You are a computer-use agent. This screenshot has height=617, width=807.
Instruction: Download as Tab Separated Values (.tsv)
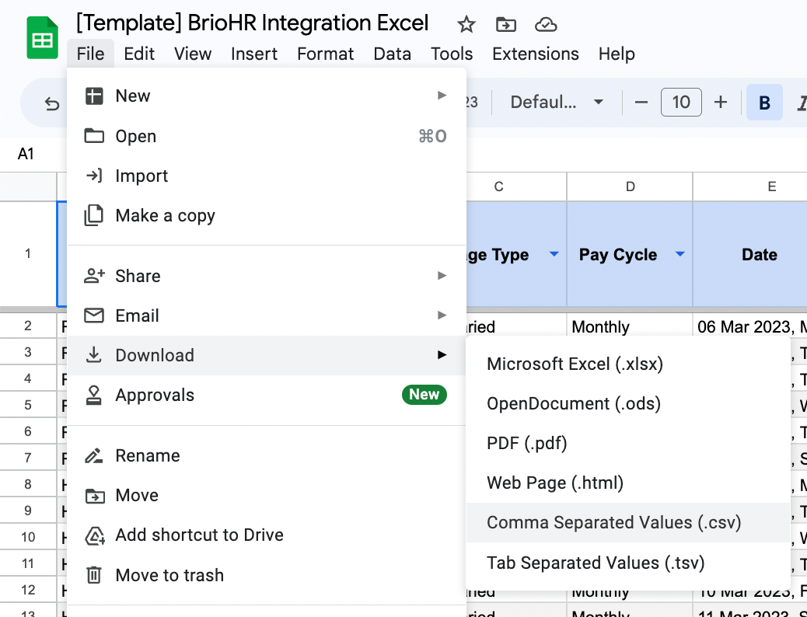pos(627,563)
